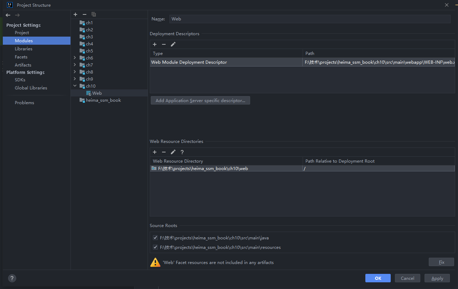Image resolution: width=458 pixels, height=289 pixels.
Task: Select the heima_ssm_book module
Action: [x=103, y=100]
